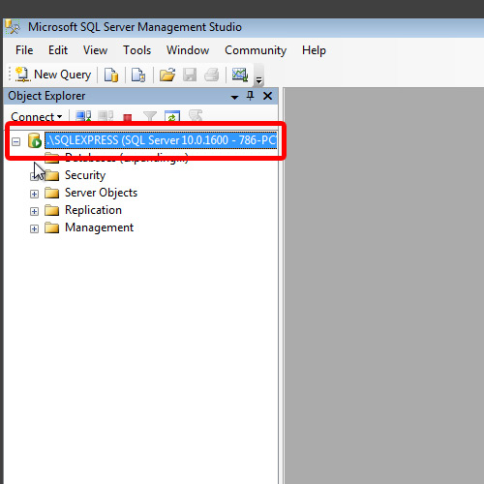Open the Window menu
This screenshot has height=484, width=484.
click(188, 50)
